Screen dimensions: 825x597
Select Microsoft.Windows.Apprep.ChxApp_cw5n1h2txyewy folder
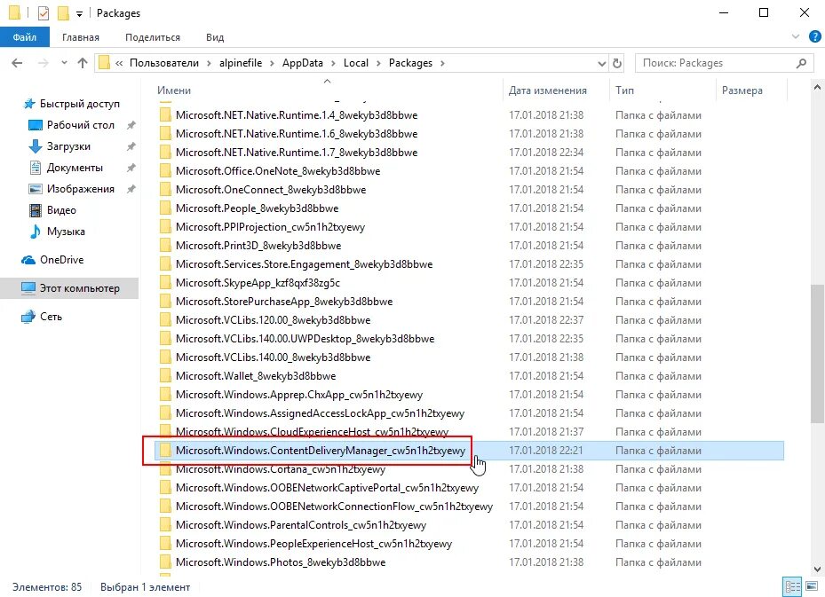299,395
